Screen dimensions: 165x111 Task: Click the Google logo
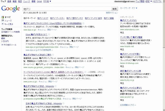tap(11, 9)
